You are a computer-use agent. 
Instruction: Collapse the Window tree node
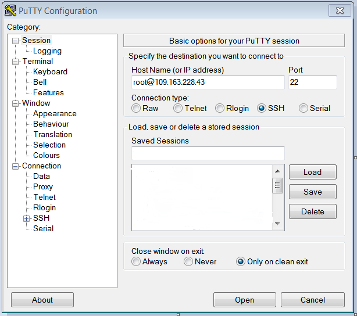[15, 103]
